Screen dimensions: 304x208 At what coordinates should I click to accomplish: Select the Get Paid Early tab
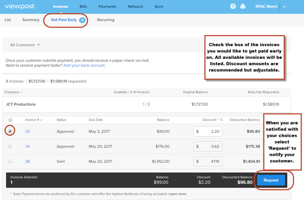tap(64, 20)
